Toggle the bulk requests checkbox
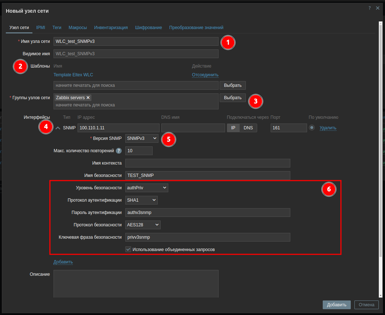 click(128, 250)
